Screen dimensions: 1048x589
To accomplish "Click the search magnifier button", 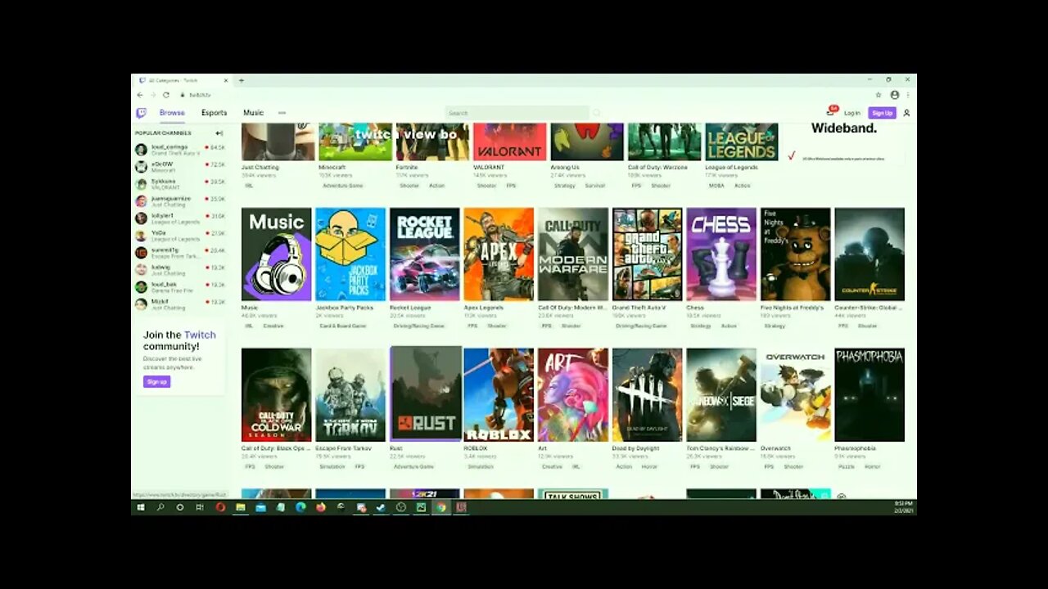I will (x=596, y=113).
